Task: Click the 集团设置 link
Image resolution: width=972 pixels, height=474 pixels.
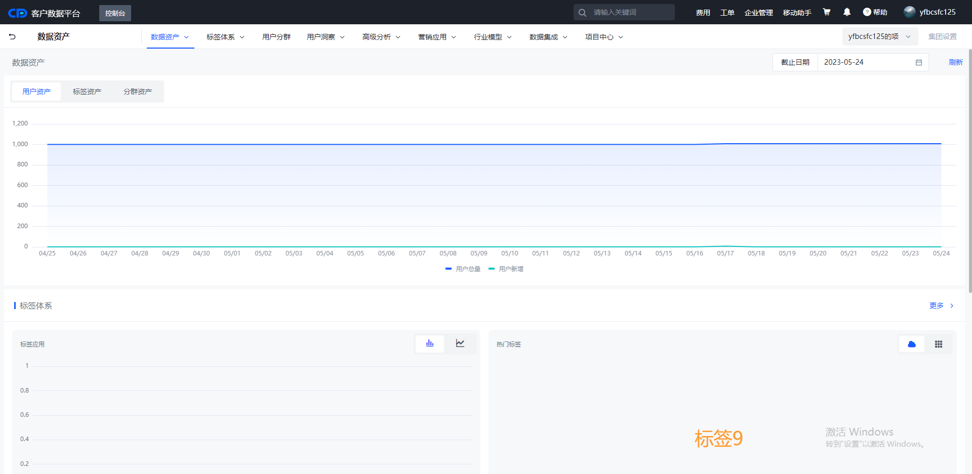Action: 943,36
